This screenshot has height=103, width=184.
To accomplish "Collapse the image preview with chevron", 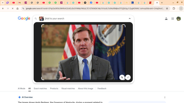I will pyautogui.click(x=130, y=19).
